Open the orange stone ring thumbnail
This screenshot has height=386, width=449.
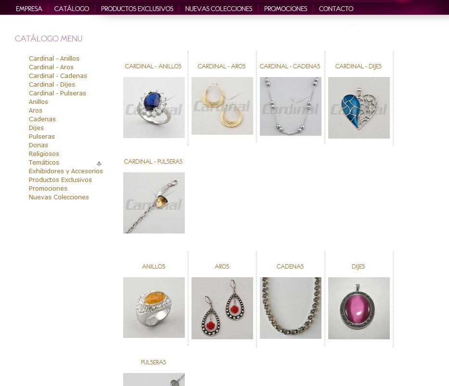154,308
